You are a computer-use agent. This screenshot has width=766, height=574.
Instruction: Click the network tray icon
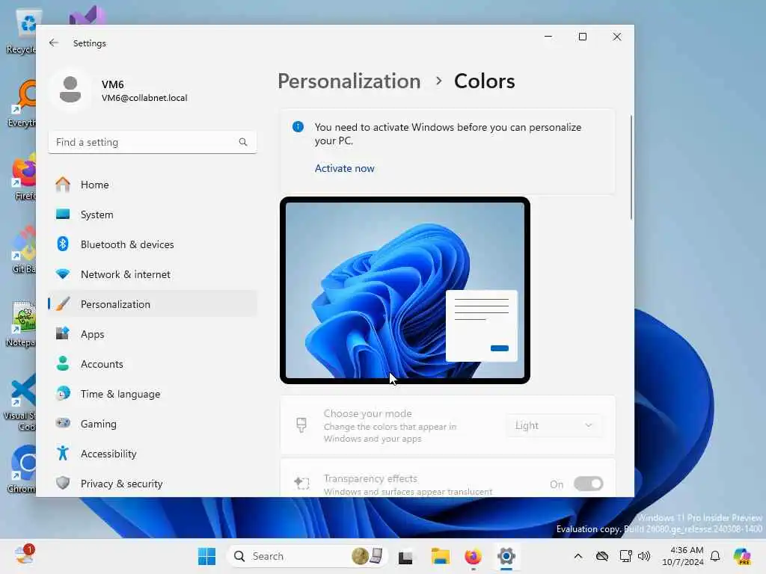pos(625,556)
